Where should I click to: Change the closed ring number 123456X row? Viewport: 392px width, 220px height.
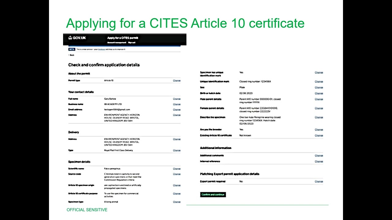[x=319, y=82]
